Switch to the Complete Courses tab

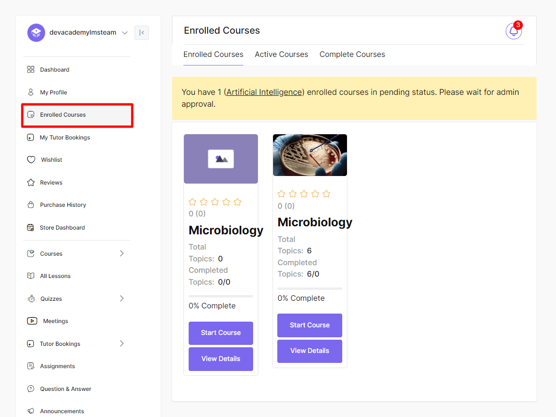pyautogui.click(x=352, y=54)
